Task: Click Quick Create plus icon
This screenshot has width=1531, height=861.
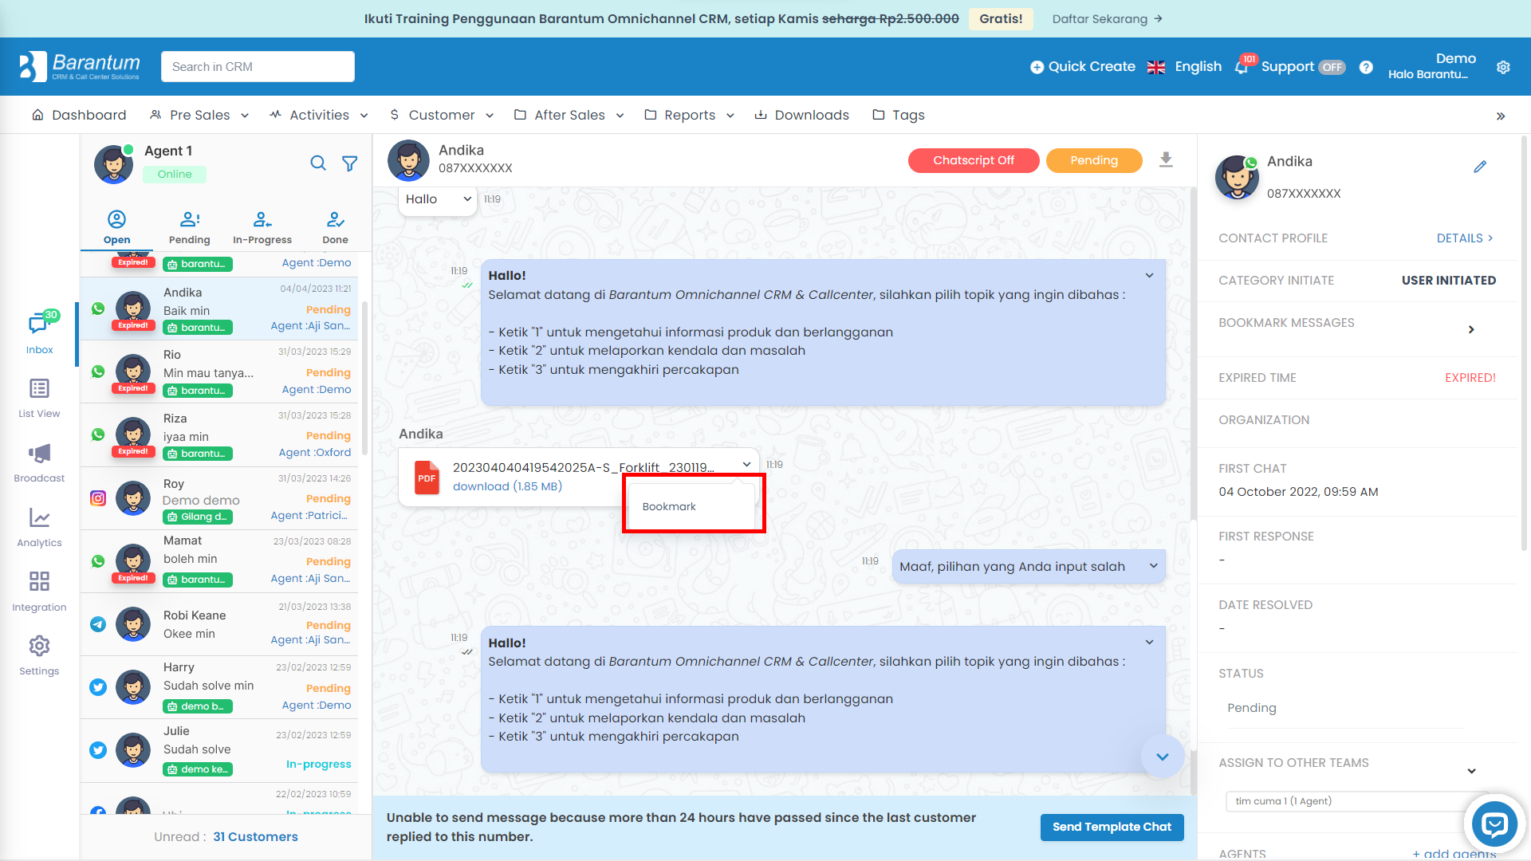Action: tap(1037, 67)
